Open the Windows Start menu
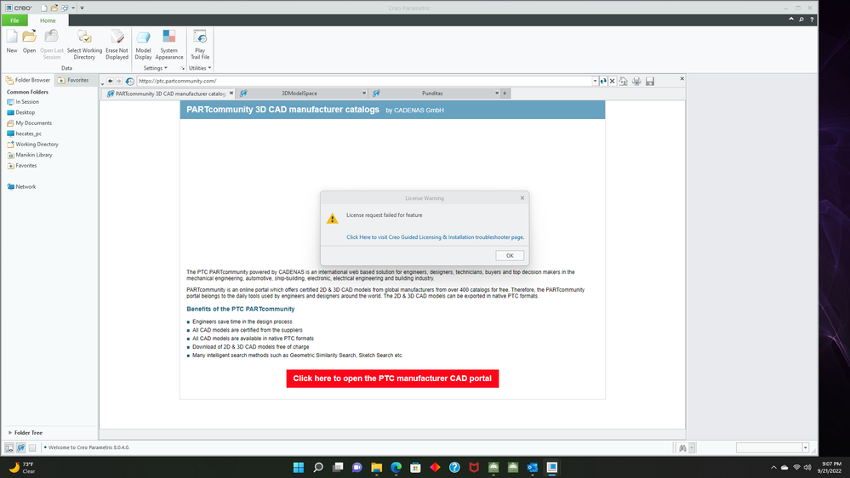This screenshot has height=478, width=850. click(x=299, y=467)
